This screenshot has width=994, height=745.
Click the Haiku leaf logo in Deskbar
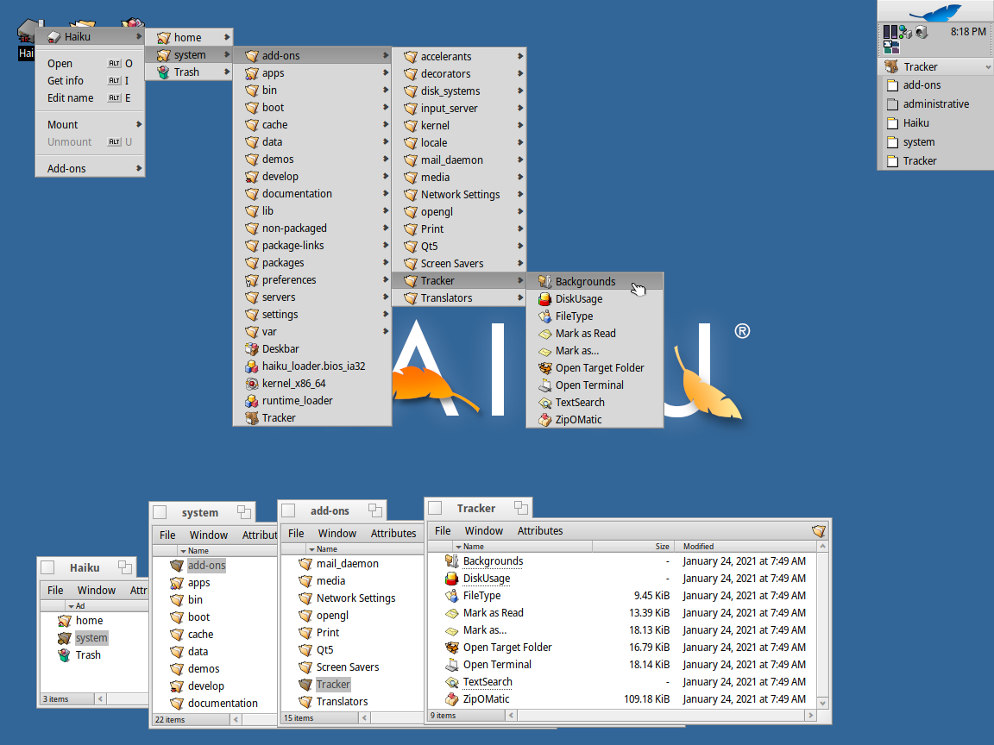[x=935, y=11]
